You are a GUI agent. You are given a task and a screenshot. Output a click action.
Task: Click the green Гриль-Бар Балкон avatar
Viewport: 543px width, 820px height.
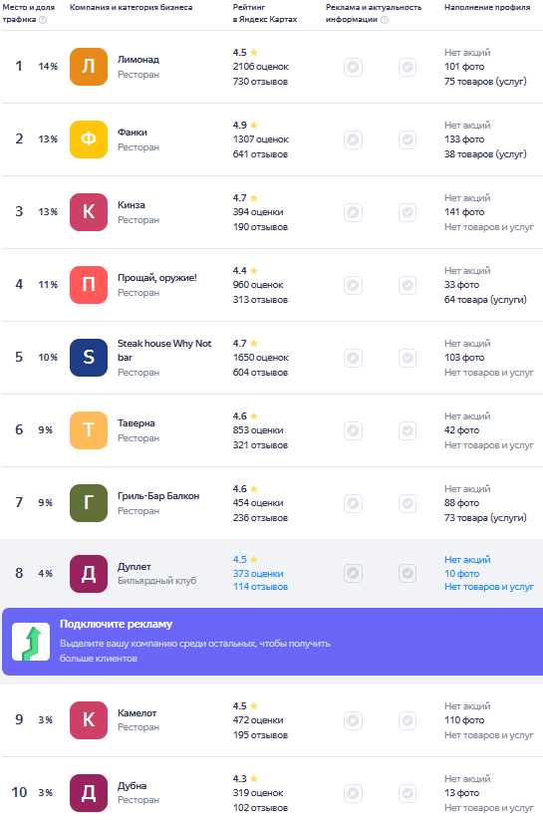coord(89,502)
